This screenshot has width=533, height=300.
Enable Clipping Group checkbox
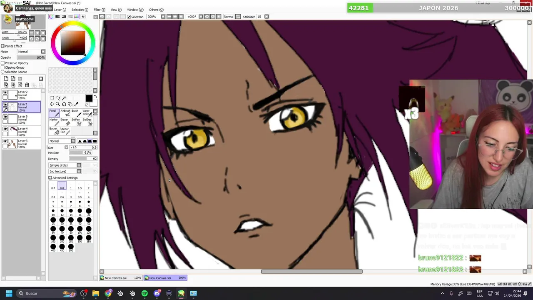click(3, 67)
